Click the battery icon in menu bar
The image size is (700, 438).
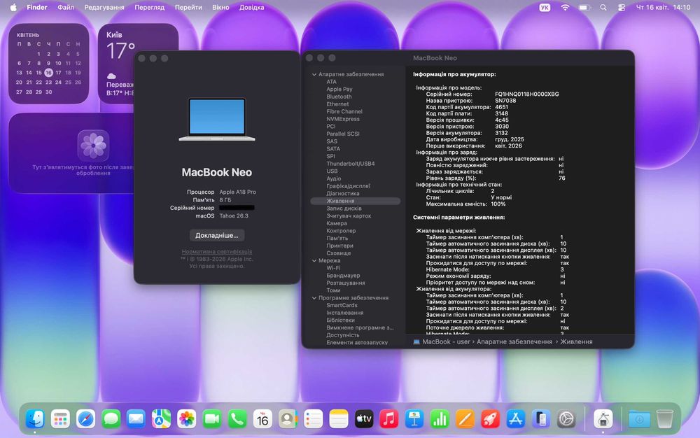(x=584, y=7)
